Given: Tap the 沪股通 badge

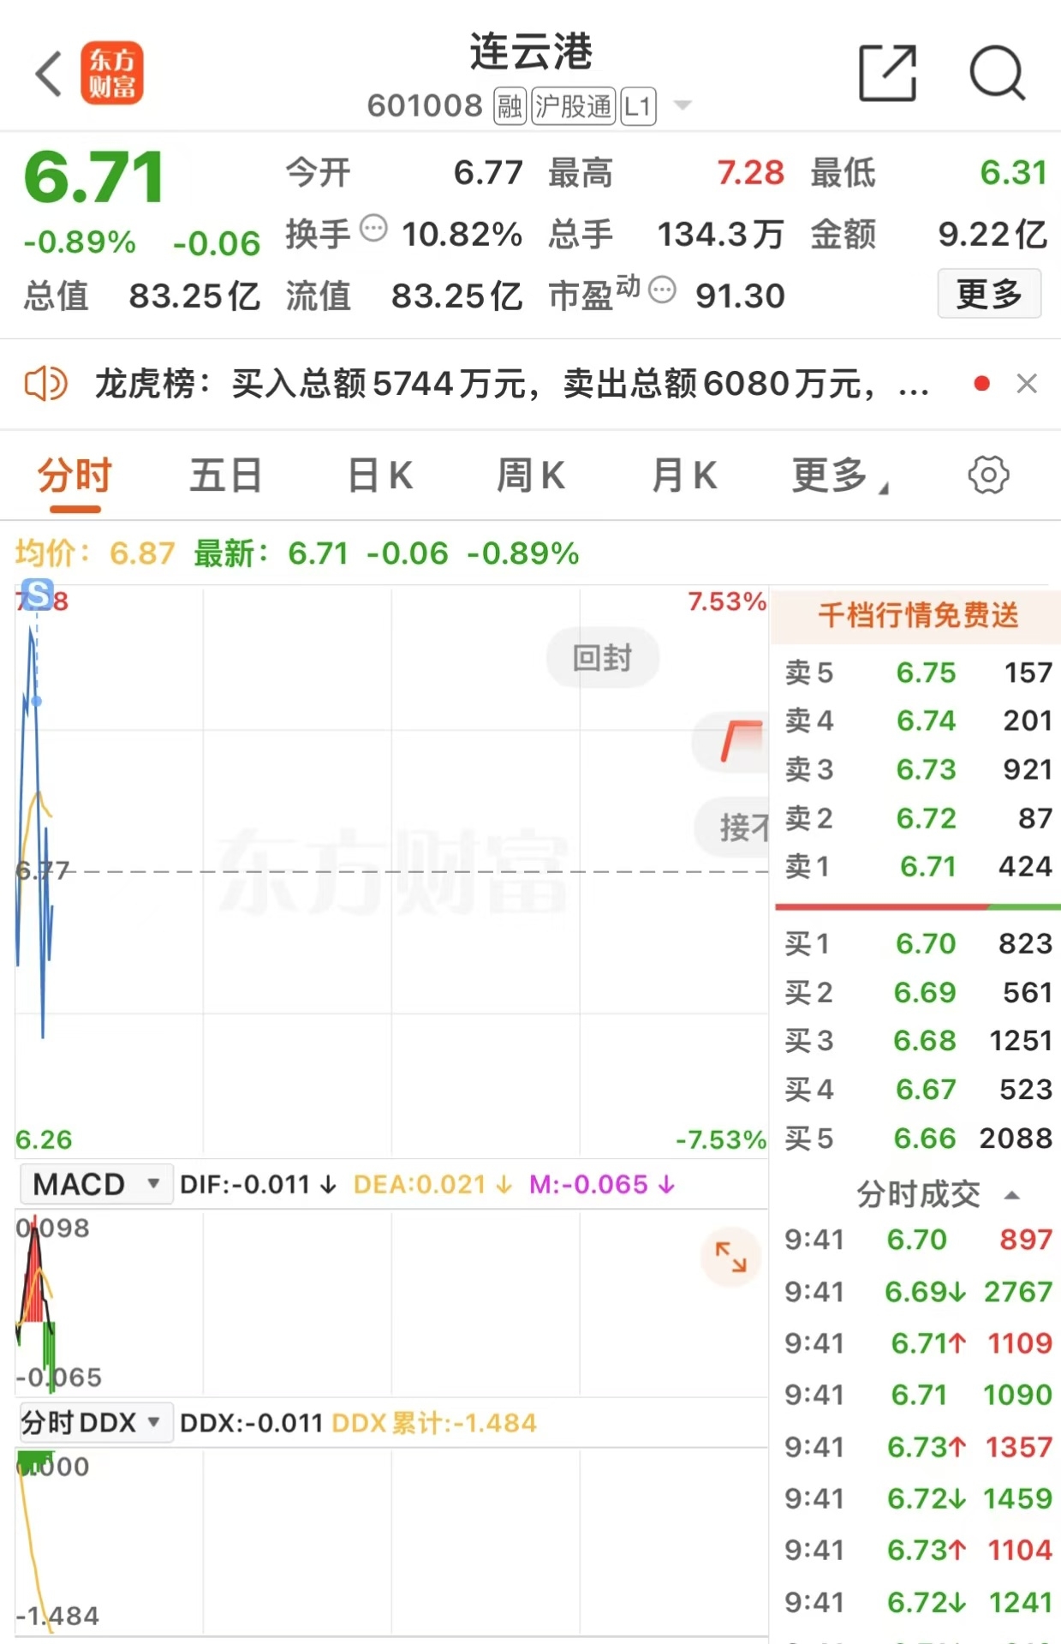Looking at the screenshot, I should tap(574, 106).
